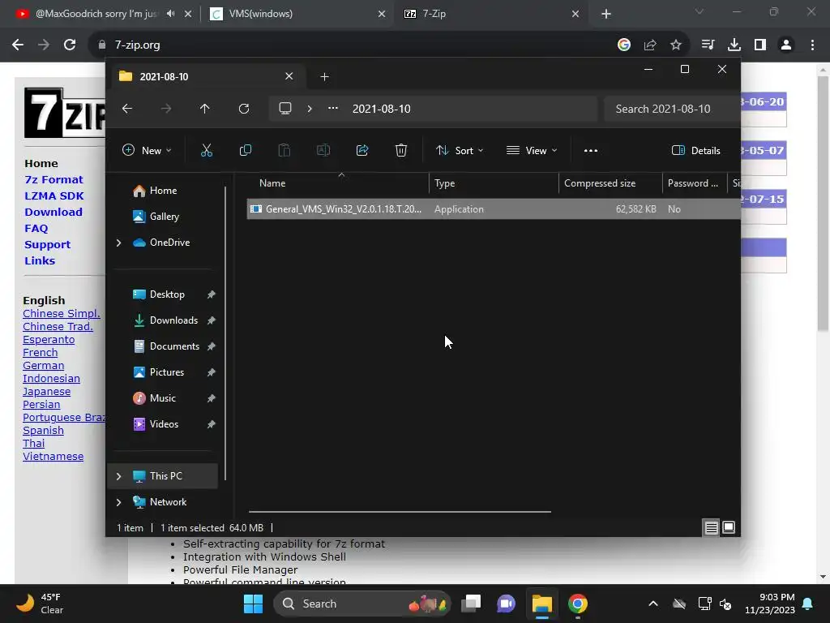Click the Windows taskbar Search box

tap(362, 604)
